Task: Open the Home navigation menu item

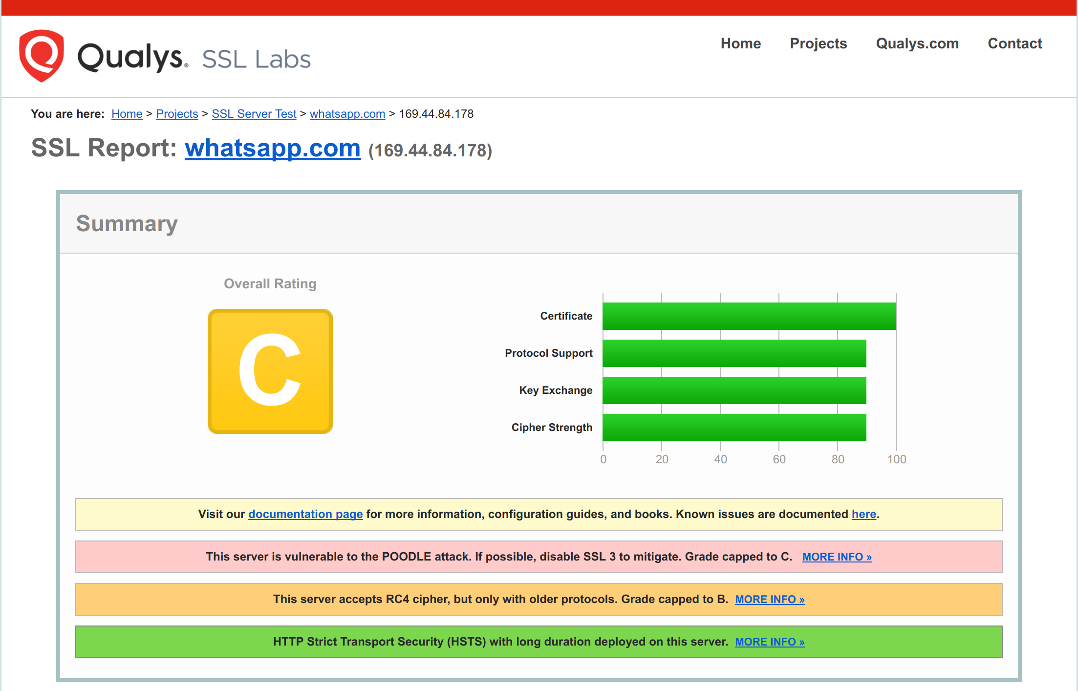Action: tap(740, 43)
